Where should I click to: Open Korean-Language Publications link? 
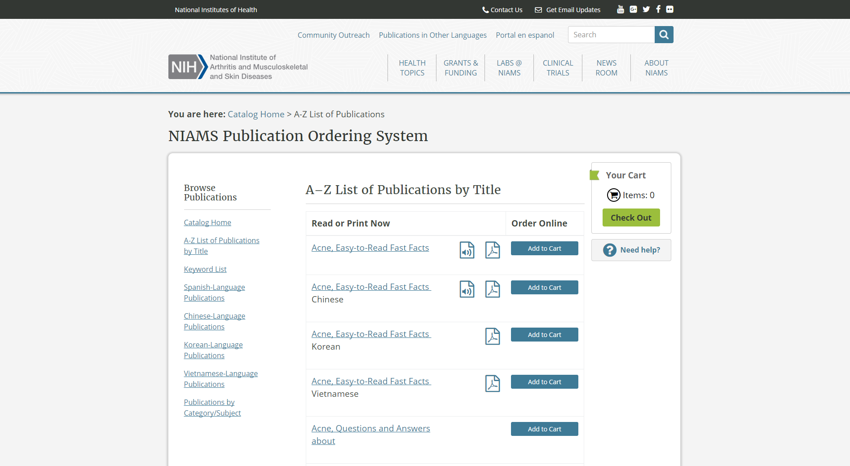coord(213,350)
